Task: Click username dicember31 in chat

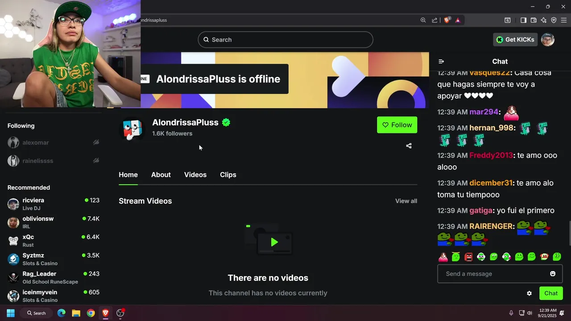Action: (x=491, y=183)
